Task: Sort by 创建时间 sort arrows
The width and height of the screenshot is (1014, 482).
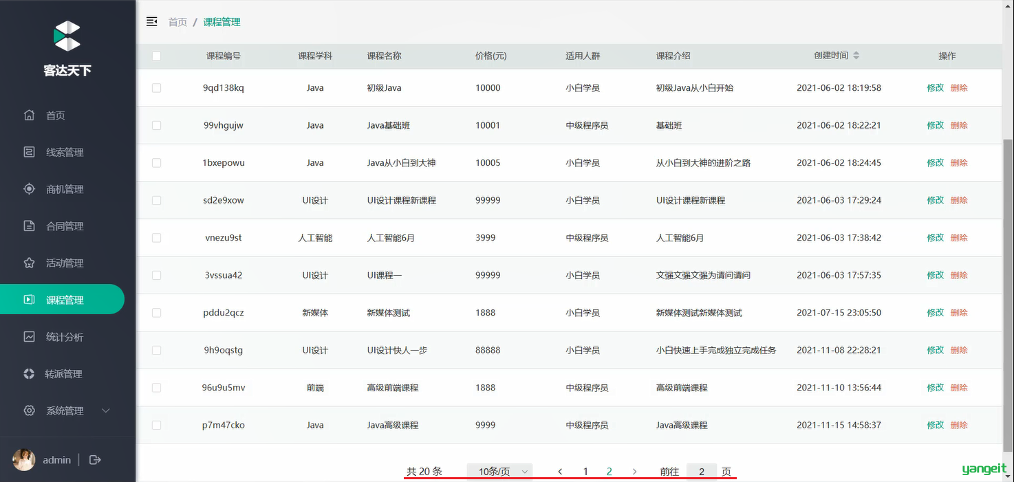Action: [856, 56]
